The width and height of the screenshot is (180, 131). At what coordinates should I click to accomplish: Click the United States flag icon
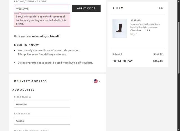pyautogui.click(x=96, y=81)
